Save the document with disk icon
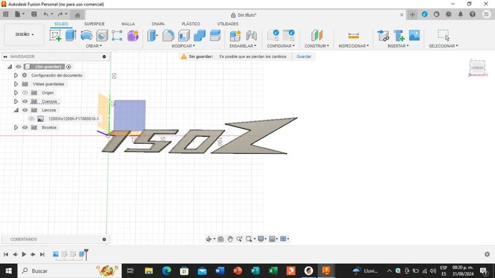 tap(34, 14)
